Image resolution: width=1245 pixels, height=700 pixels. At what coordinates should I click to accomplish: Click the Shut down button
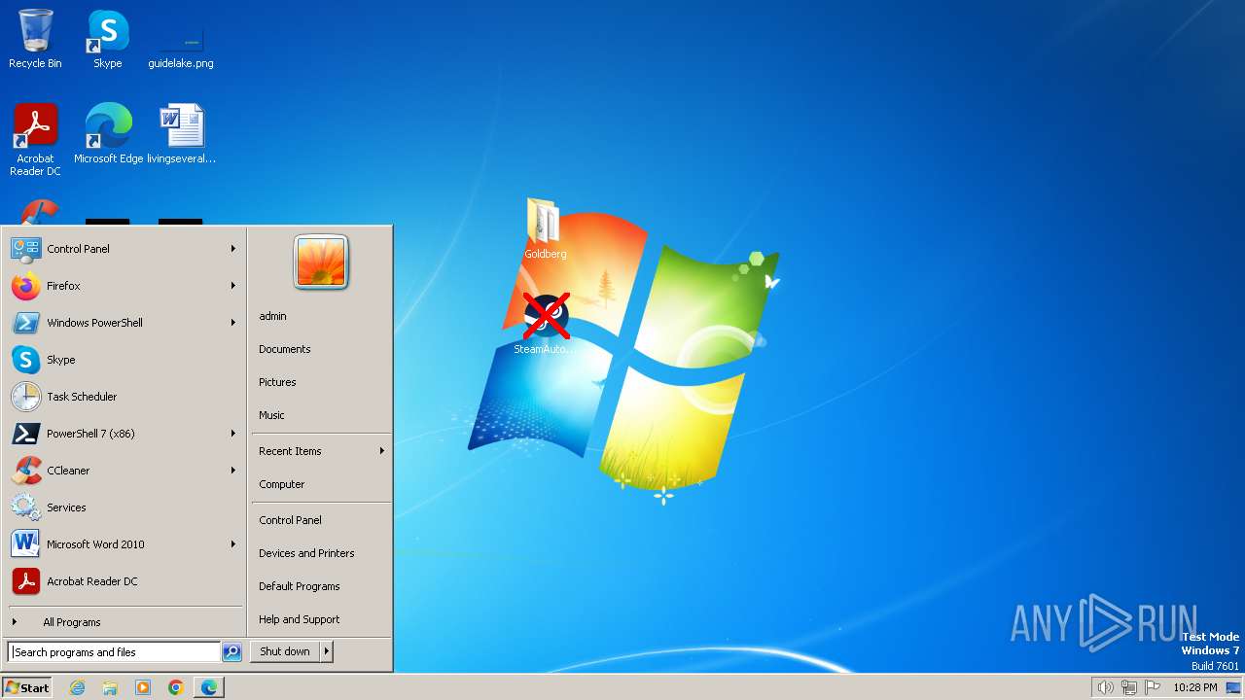coord(285,651)
